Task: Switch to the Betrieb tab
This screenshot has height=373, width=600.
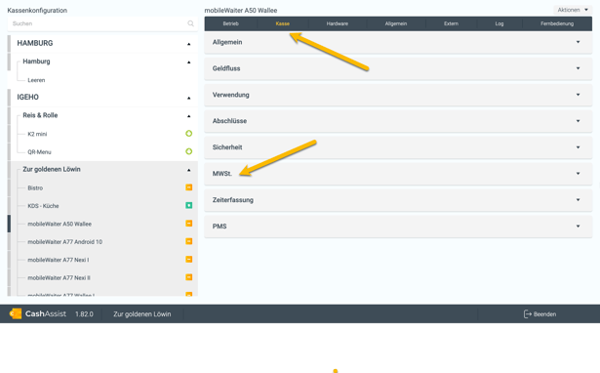Action: click(x=231, y=23)
